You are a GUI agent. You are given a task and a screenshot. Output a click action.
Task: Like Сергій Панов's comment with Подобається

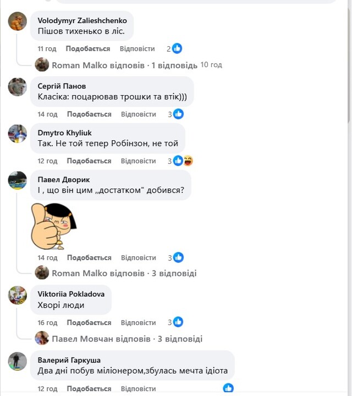click(89, 114)
